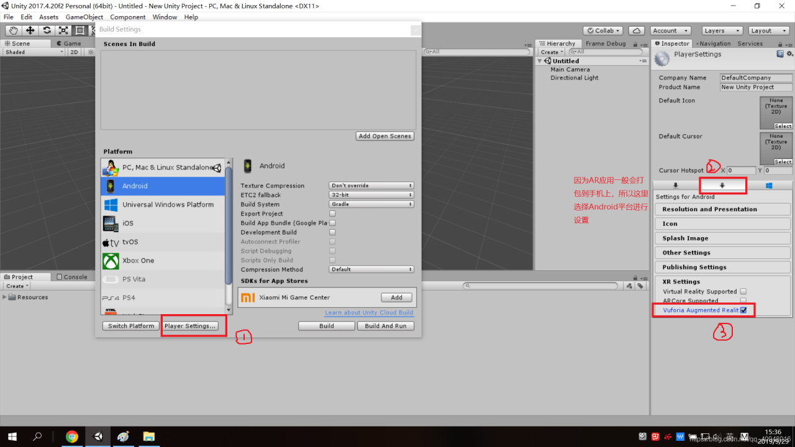Toggle 2D scene view mode
Image resolution: width=795 pixels, height=447 pixels.
pos(75,52)
